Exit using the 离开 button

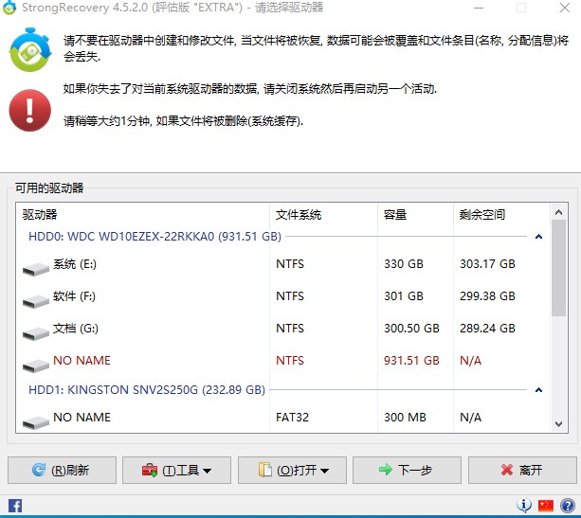coord(519,470)
